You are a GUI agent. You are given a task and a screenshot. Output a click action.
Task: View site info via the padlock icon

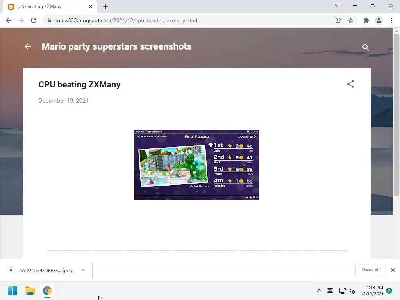pos(49,20)
